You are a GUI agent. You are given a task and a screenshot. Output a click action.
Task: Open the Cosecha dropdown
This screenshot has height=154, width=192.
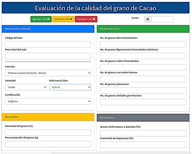pos(48,73)
